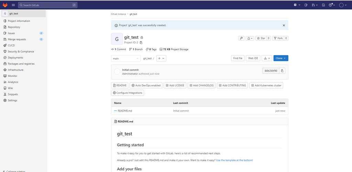
Task: Click Auto DevOps enabled button
Action: (x=146, y=85)
